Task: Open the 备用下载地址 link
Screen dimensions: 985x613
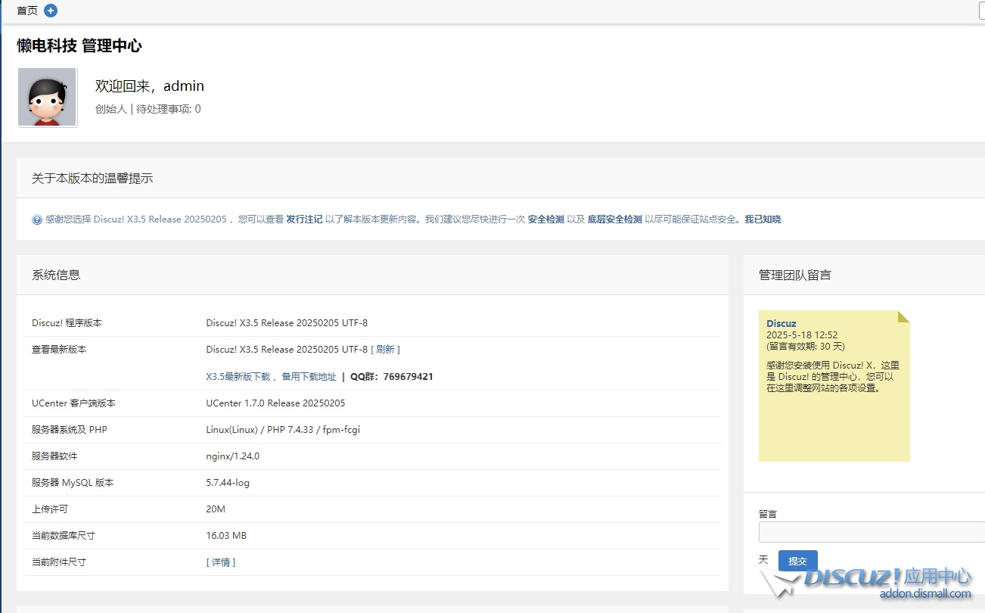Action: (x=309, y=377)
